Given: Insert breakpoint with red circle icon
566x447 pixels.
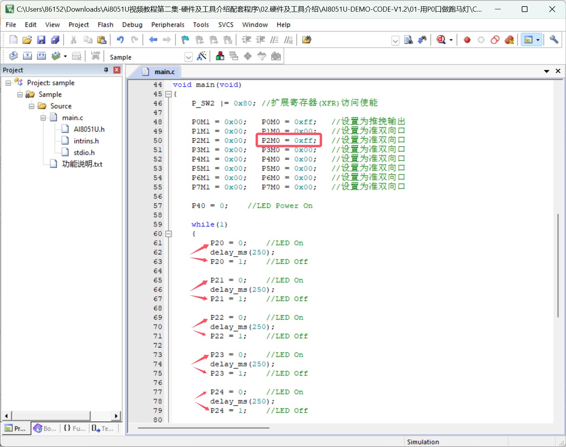Looking at the screenshot, I should pyautogui.click(x=467, y=40).
